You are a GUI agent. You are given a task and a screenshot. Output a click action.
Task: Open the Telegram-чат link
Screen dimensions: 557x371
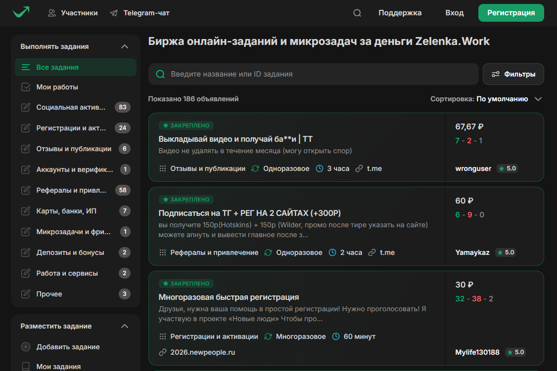[139, 13]
